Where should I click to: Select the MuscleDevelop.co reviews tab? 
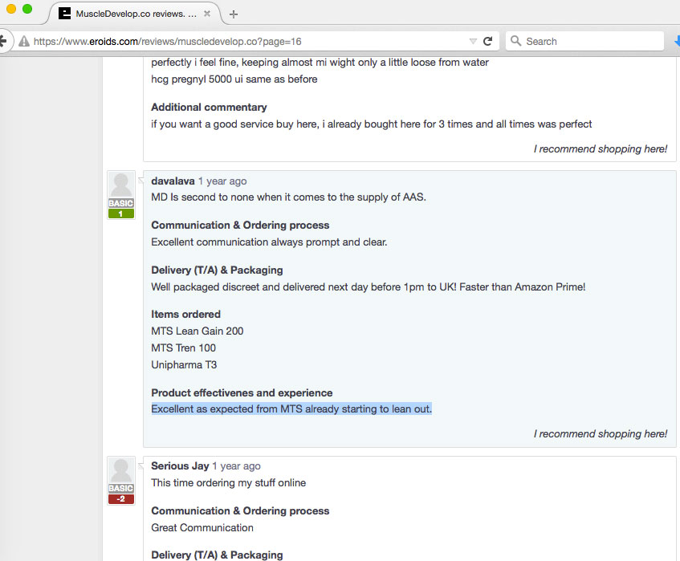[134, 14]
